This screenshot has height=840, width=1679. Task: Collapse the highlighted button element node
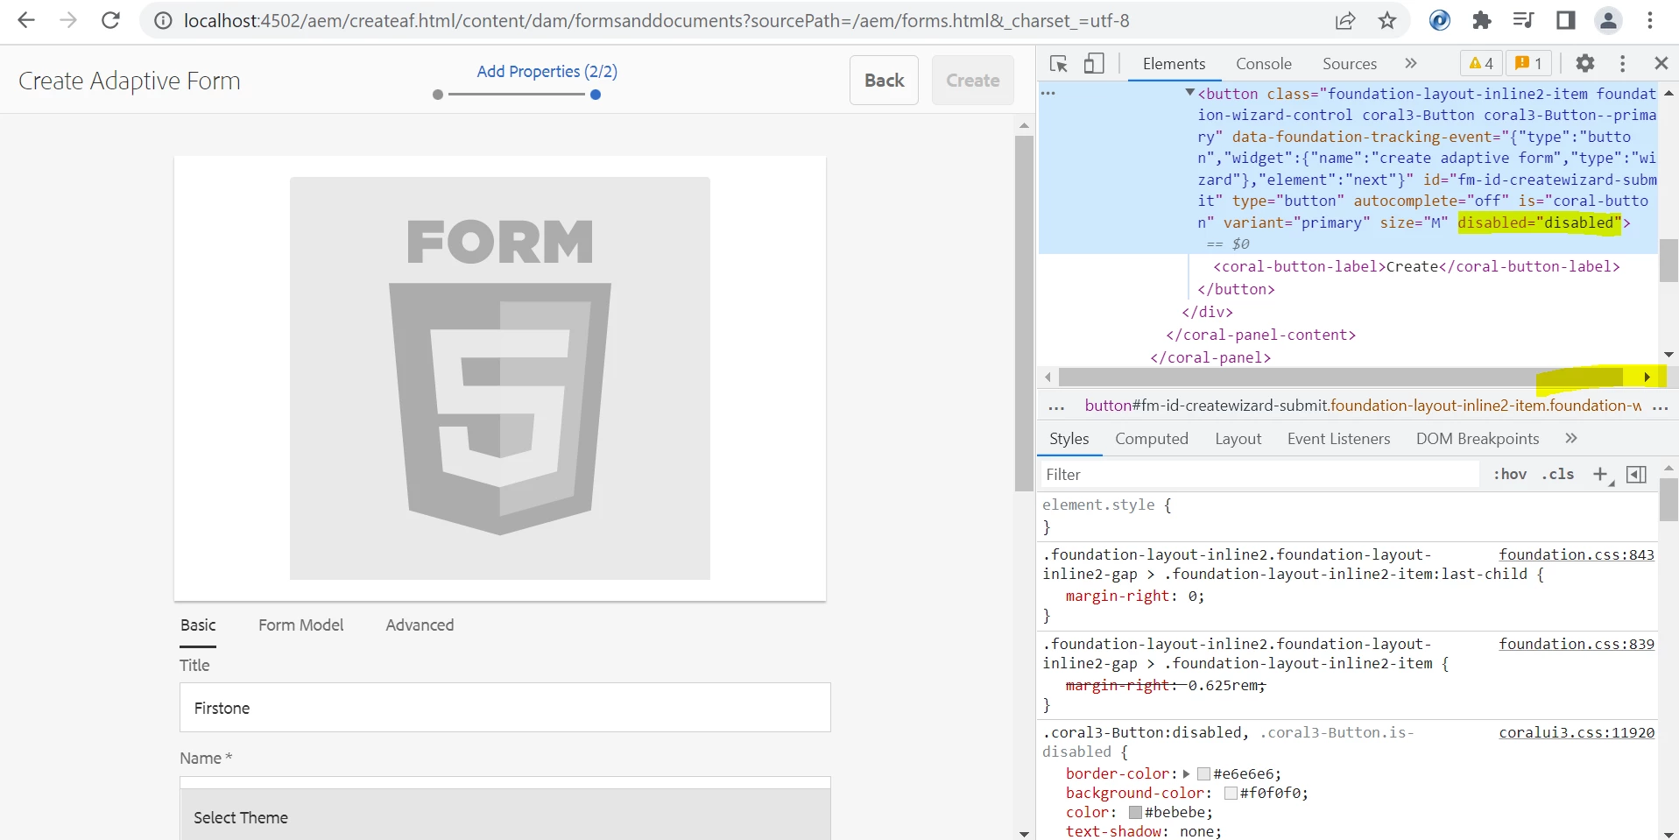1189,92
